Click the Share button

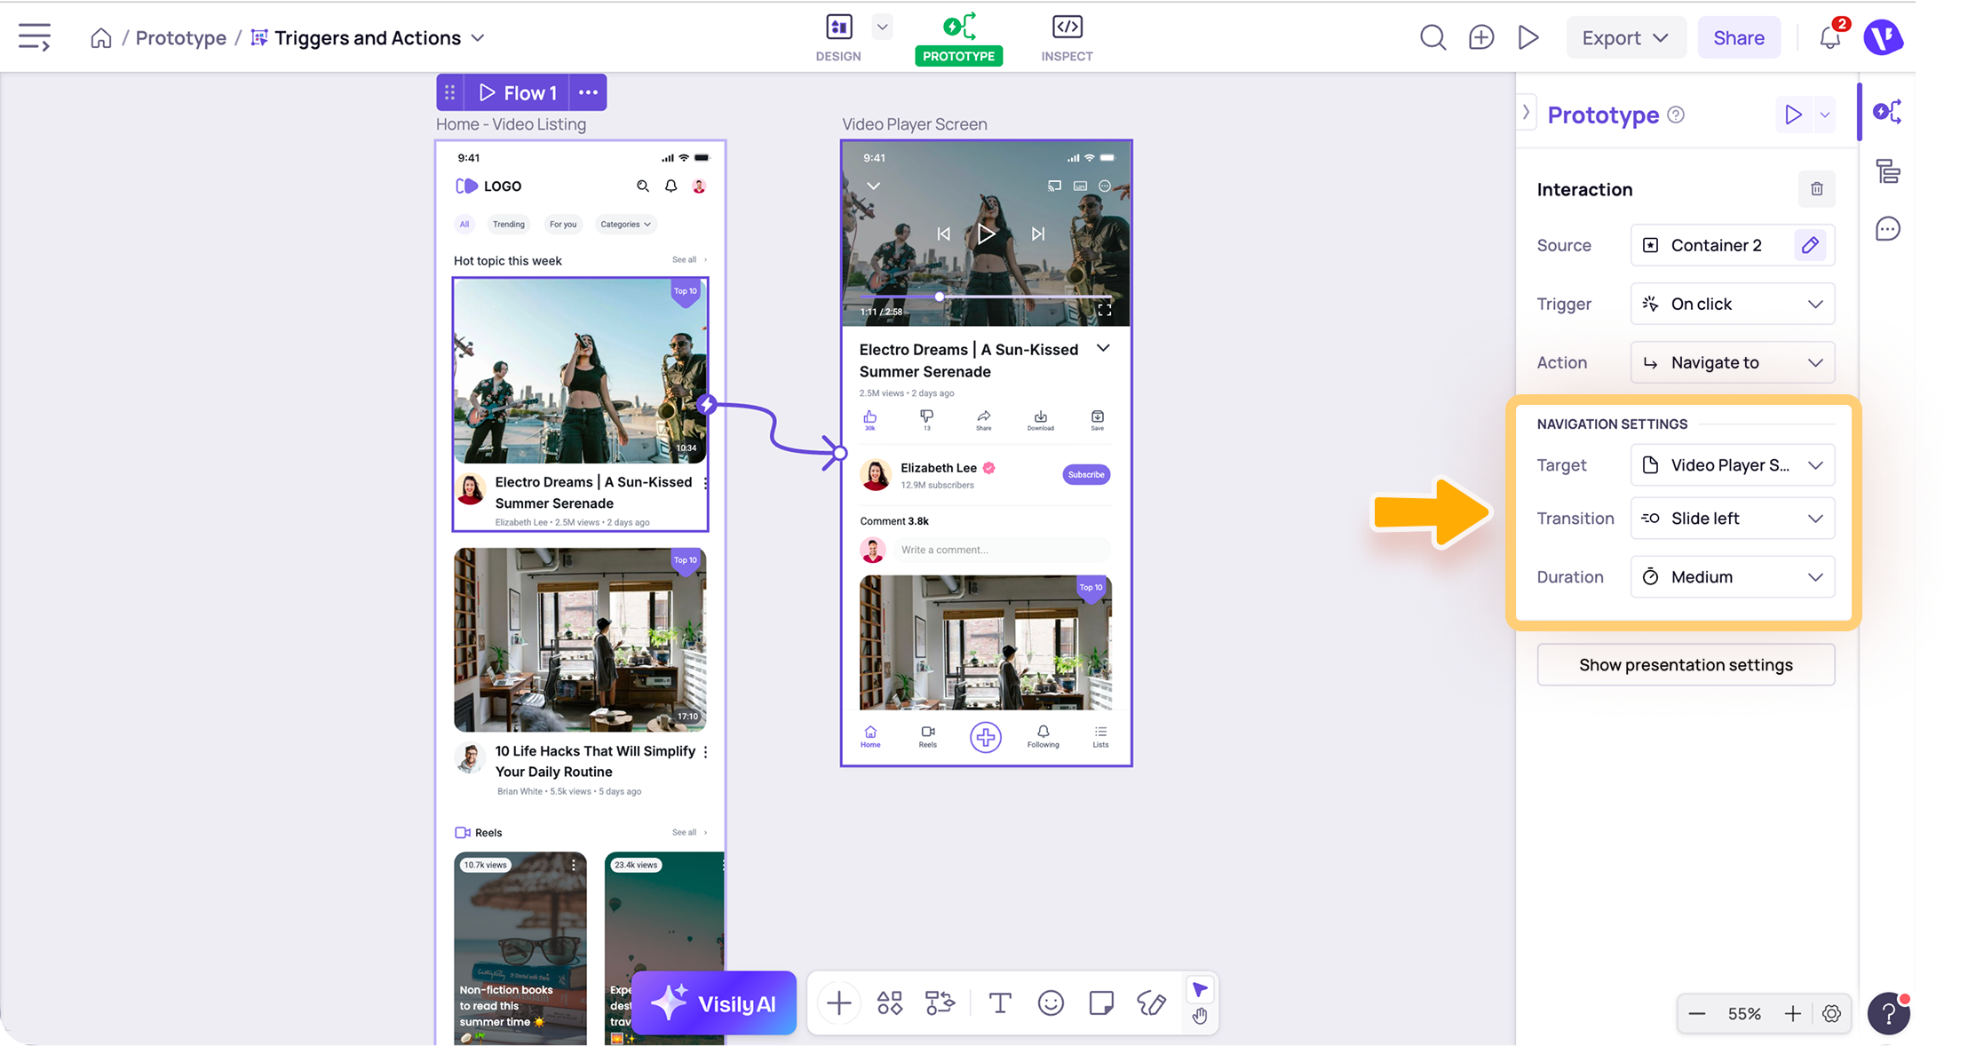(x=1738, y=37)
